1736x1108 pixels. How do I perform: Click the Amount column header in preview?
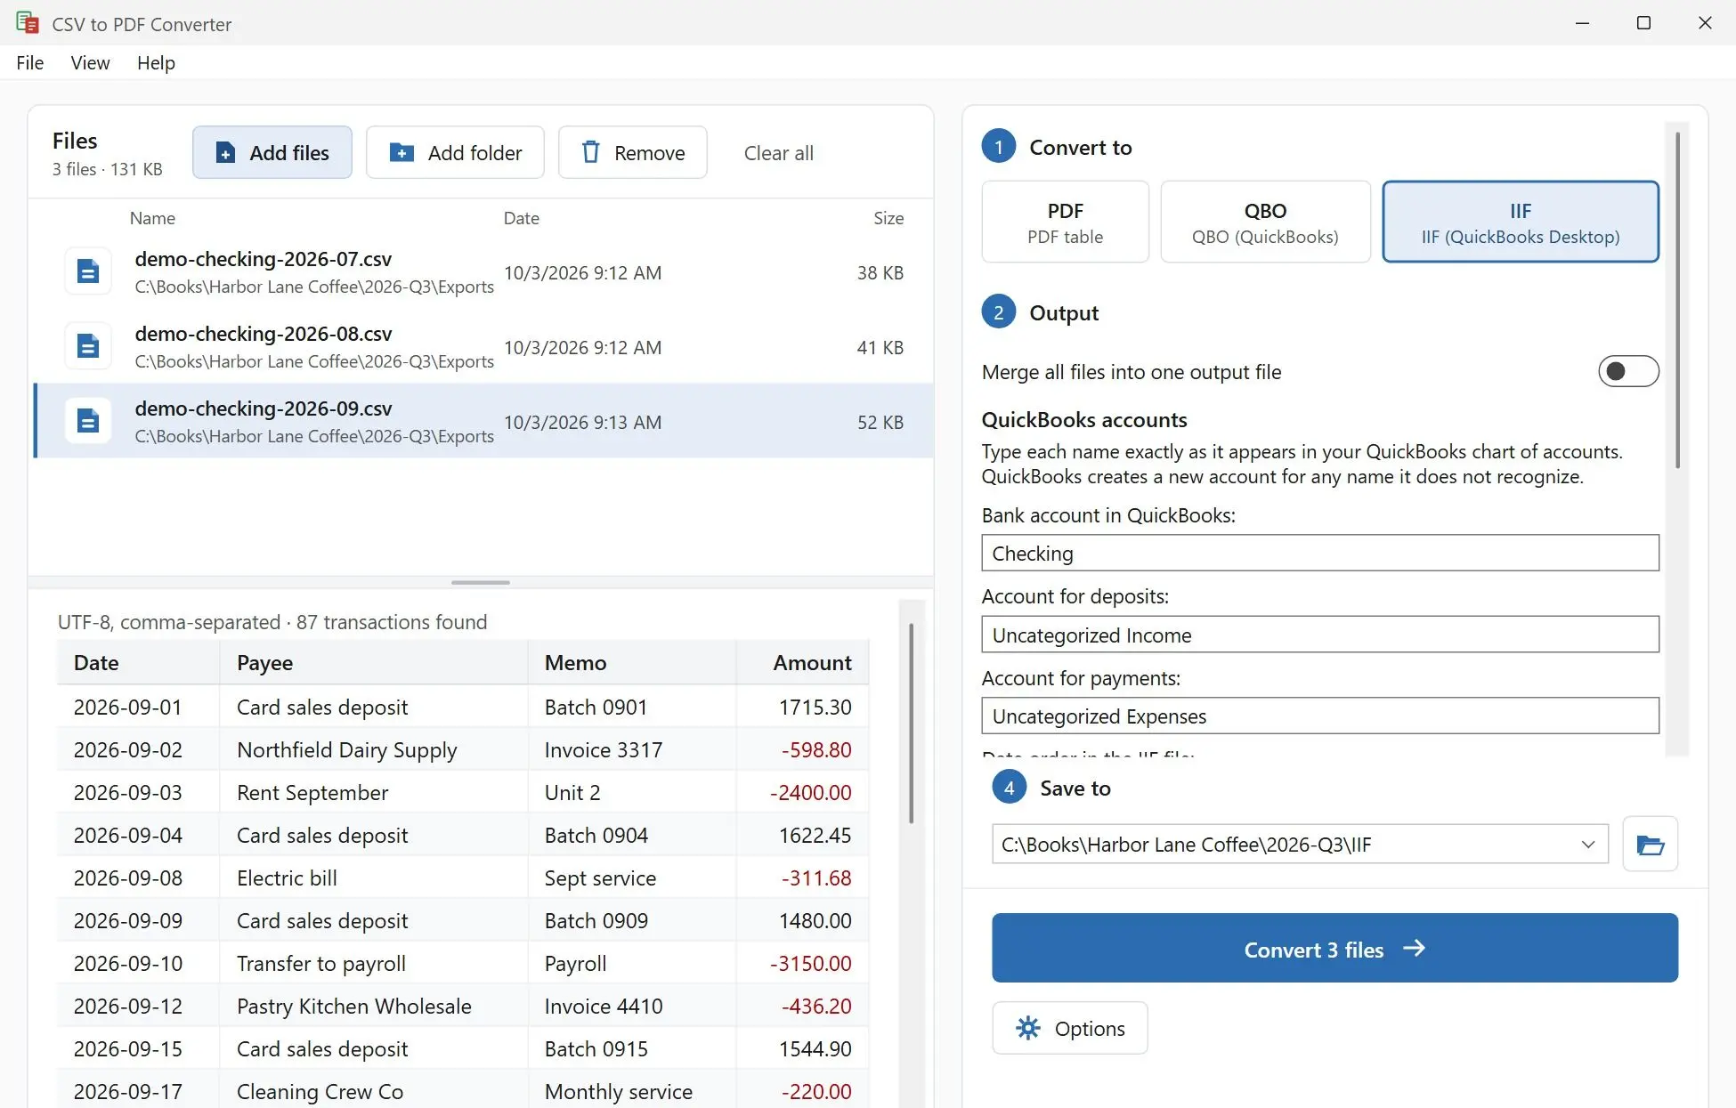point(802,662)
